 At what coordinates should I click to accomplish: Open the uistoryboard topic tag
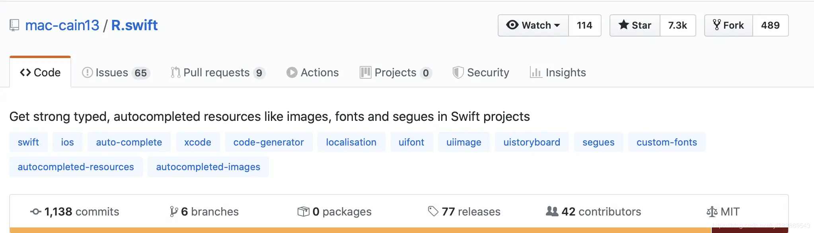[x=532, y=142]
